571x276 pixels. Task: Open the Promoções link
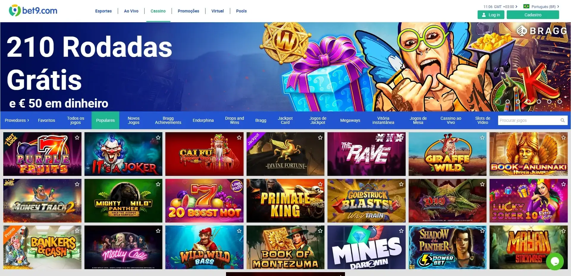188,11
